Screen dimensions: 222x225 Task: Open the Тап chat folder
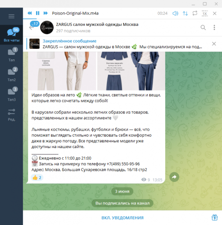pos(11,54)
